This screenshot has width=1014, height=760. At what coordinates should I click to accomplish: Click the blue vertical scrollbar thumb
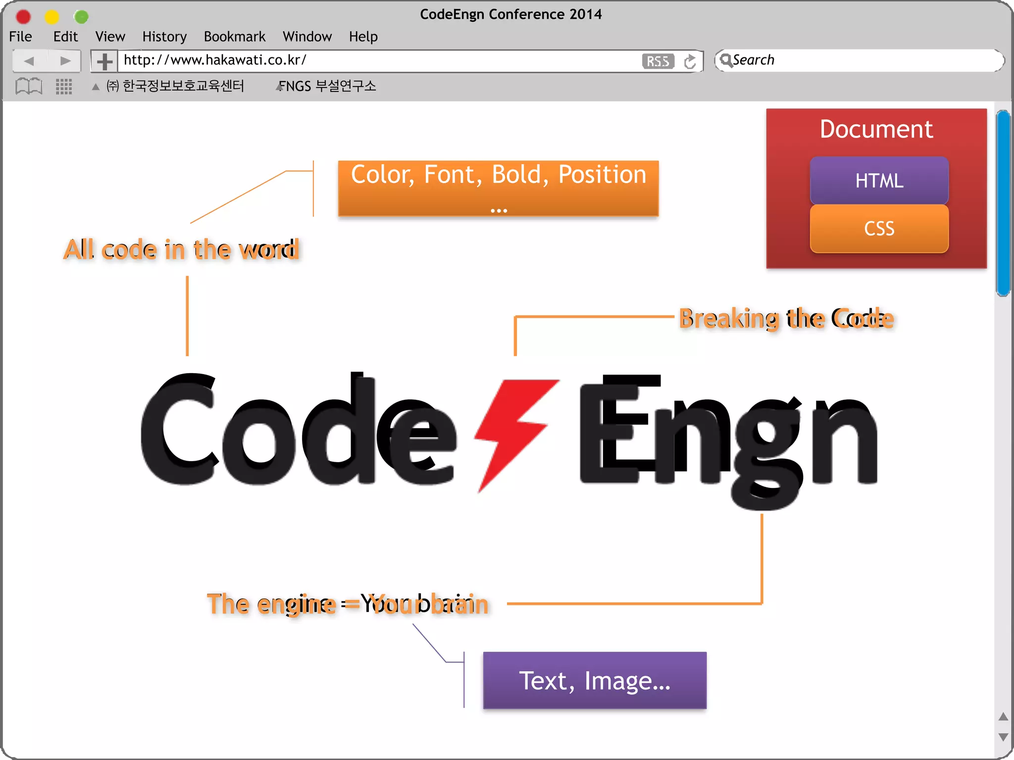pyautogui.click(x=1003, y=203)
